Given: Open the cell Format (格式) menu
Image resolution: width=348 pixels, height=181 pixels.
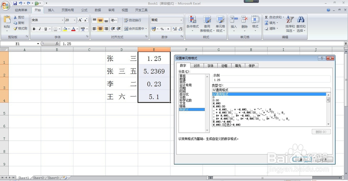Looking at the screenshot, I should (x=255, y=23).
